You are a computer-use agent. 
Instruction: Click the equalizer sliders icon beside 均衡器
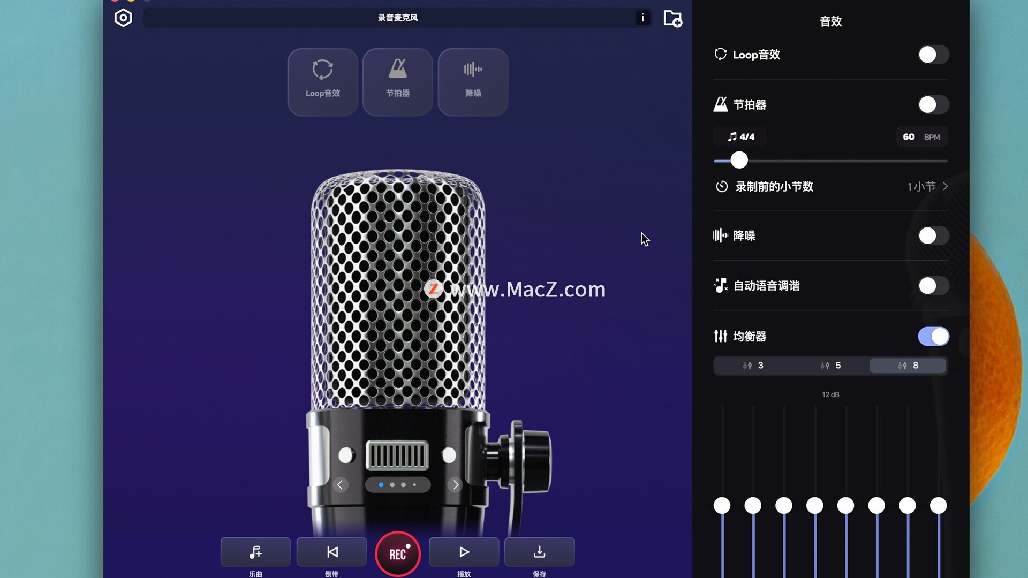721,336
